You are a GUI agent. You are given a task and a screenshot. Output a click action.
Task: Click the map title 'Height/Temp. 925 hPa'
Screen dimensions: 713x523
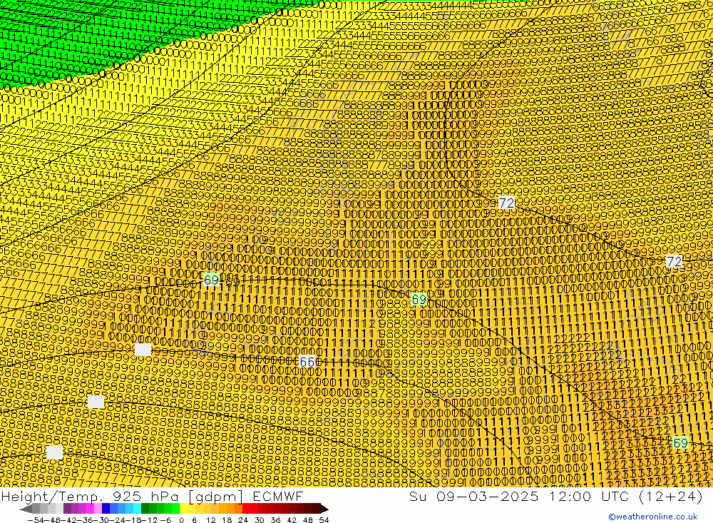pyautogui.click(x=88, y=496)
